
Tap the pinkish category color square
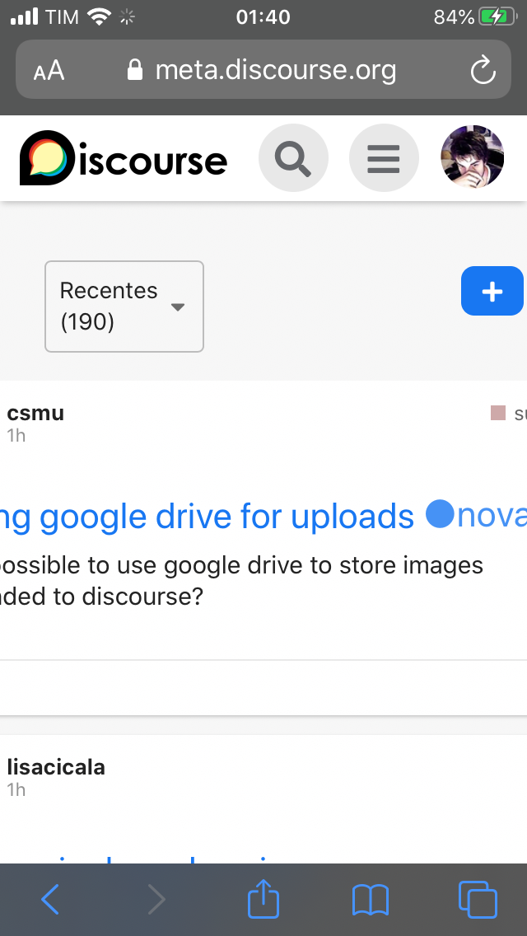(x=497, y=413)
